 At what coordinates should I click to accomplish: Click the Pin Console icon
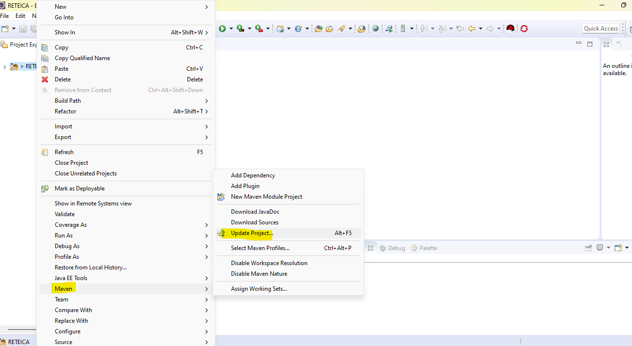click(x=588, y=248)
